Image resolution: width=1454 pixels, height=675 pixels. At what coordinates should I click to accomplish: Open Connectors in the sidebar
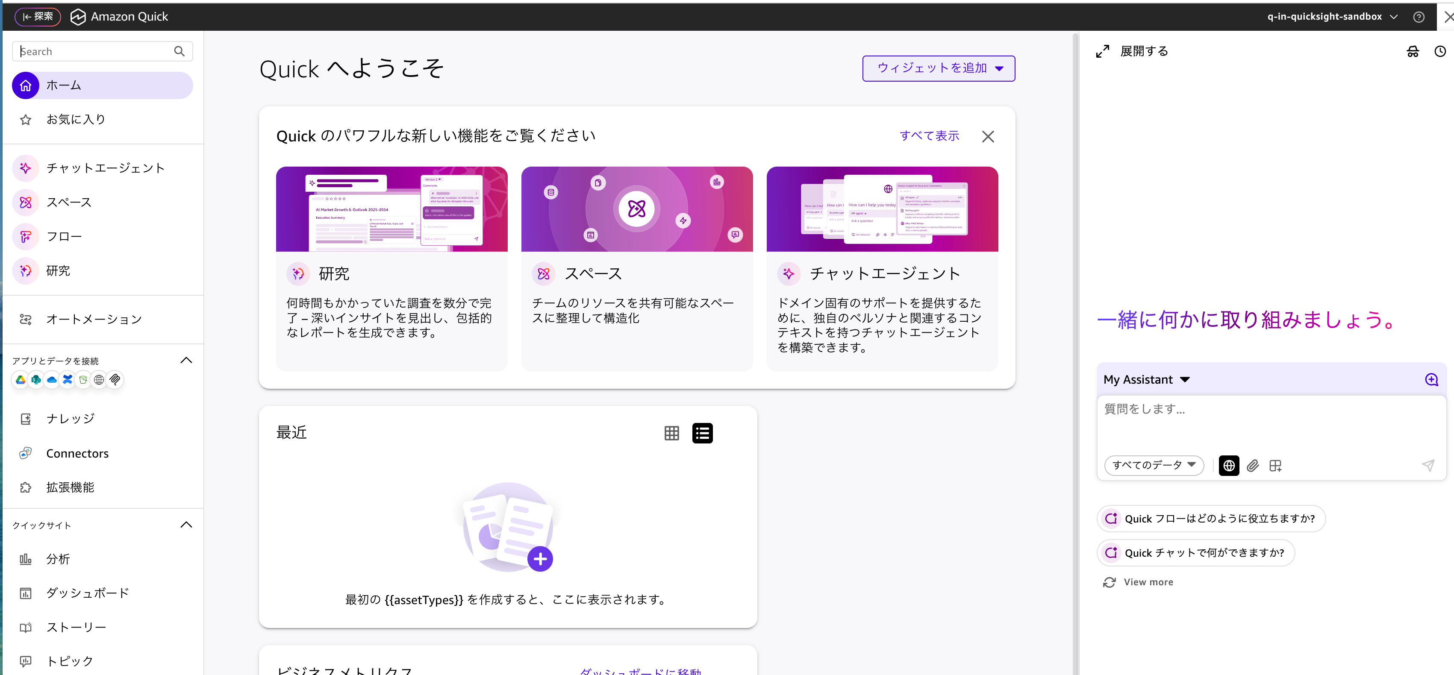click(x=102, y=453)
